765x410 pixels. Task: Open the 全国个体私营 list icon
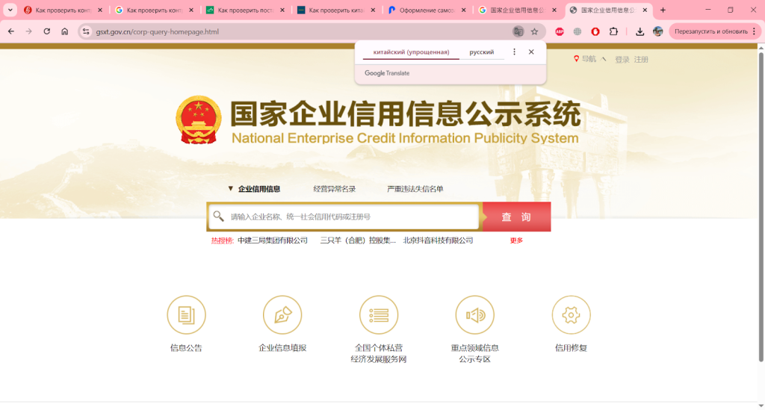pos(379,314)
